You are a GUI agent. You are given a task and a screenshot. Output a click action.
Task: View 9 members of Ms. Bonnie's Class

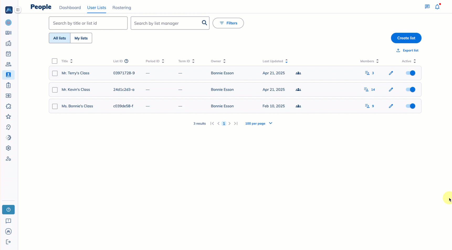tap(369, 106)
